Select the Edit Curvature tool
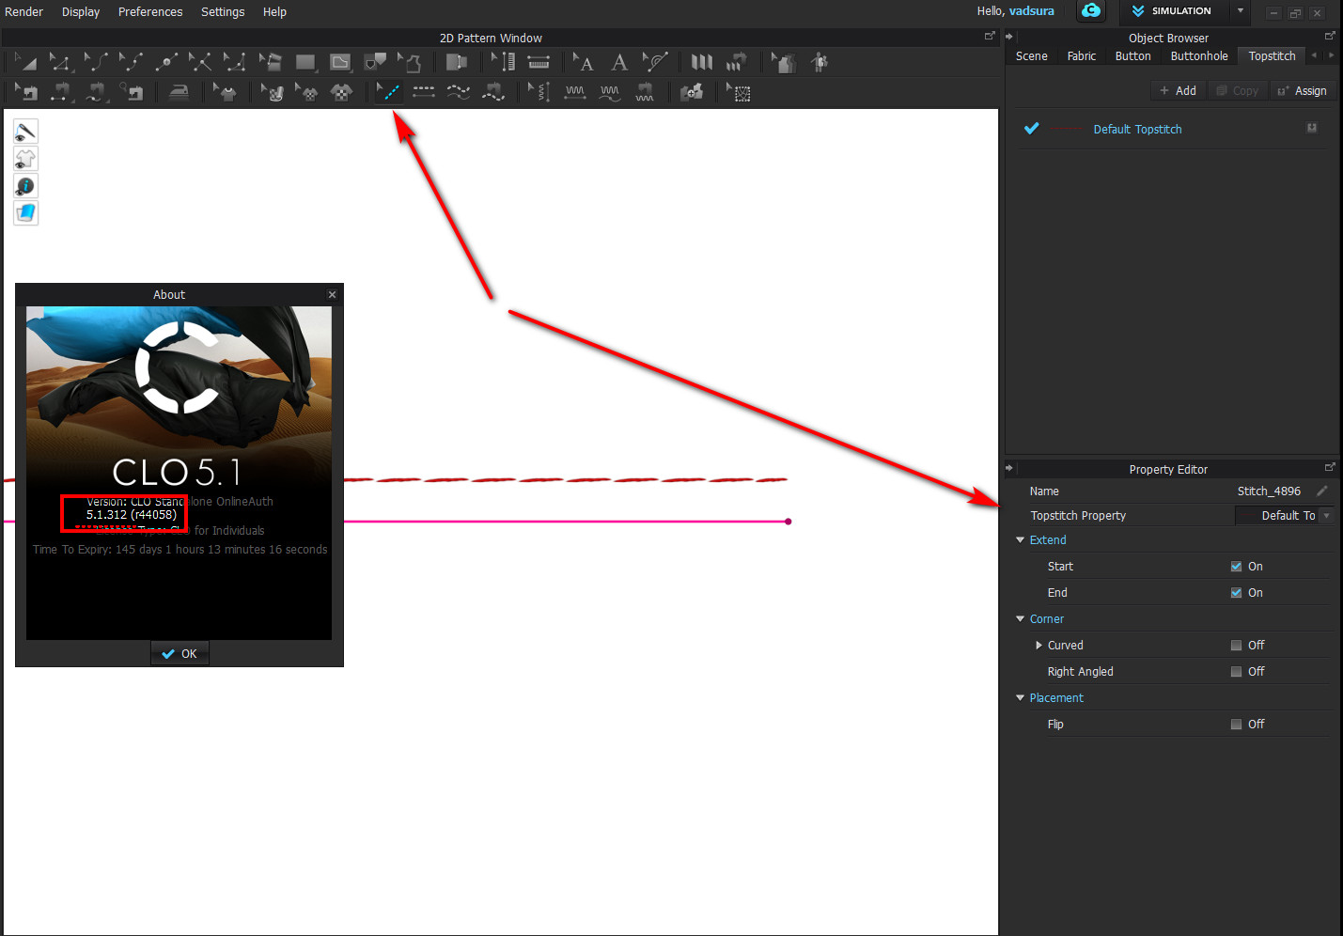Image resolution: width=1343 pixels, height=936 pixels. tap(96, 63)
